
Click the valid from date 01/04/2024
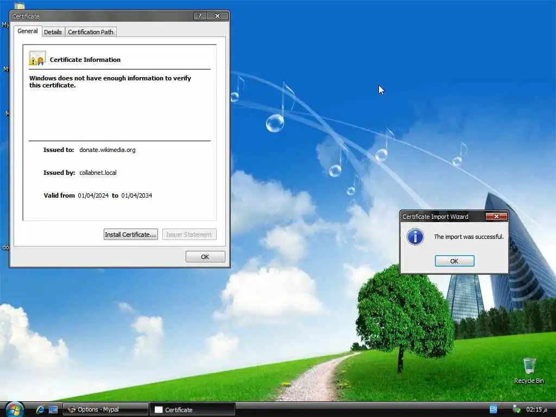(x=93, y=195)
